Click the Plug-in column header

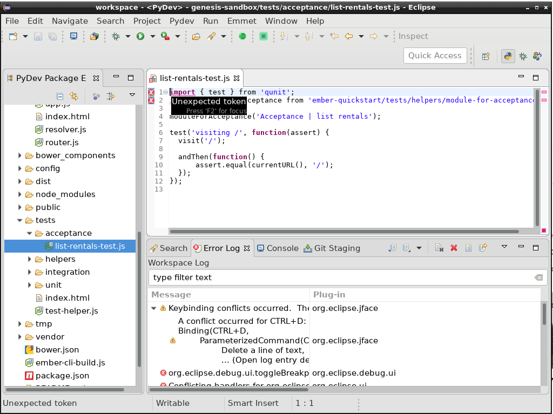(x=425, y=295)
